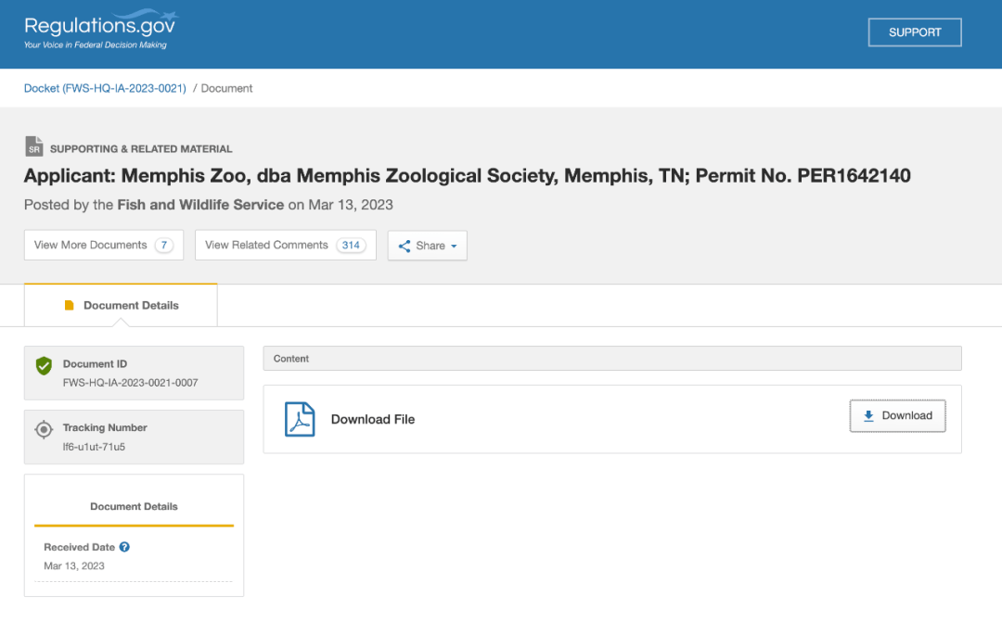Screen dimensions: 1002x621
Task: Expand the Share dropdown
Action: 428,246
